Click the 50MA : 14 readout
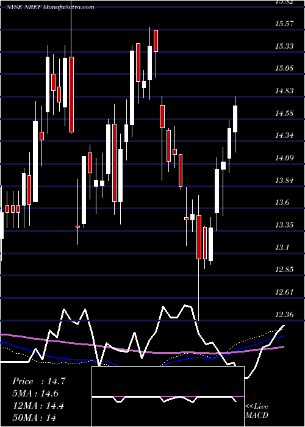 (x=34, y=418)
